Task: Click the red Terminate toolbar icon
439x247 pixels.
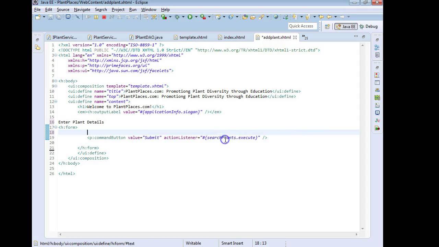Action: coord(104,17)
